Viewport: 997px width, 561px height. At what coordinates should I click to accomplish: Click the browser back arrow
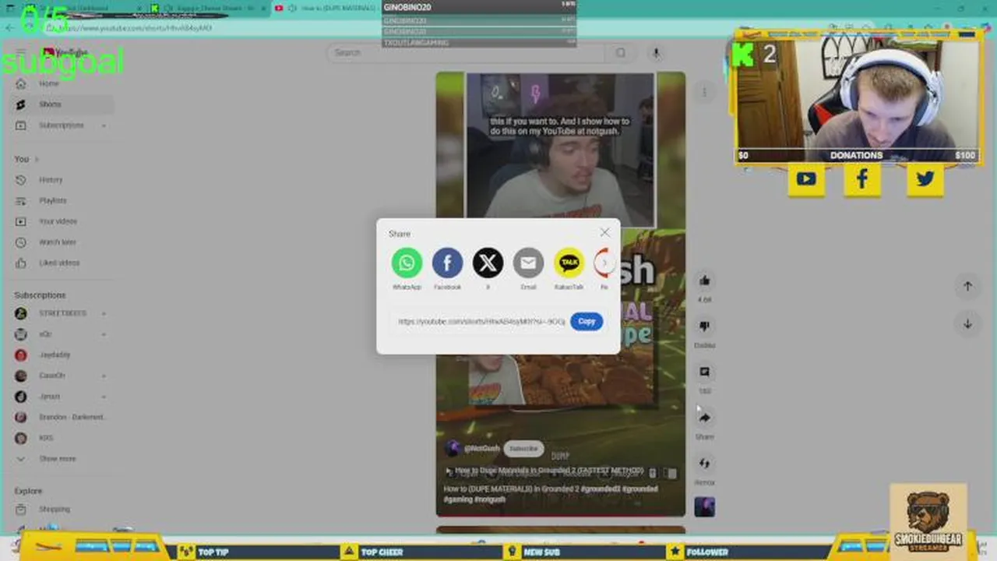pos(9,28)
